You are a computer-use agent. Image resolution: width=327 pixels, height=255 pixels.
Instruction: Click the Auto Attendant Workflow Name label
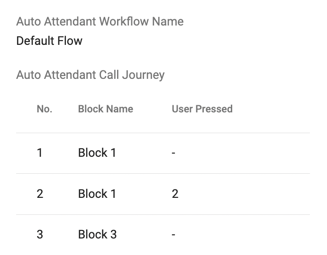tap(100, 22)
